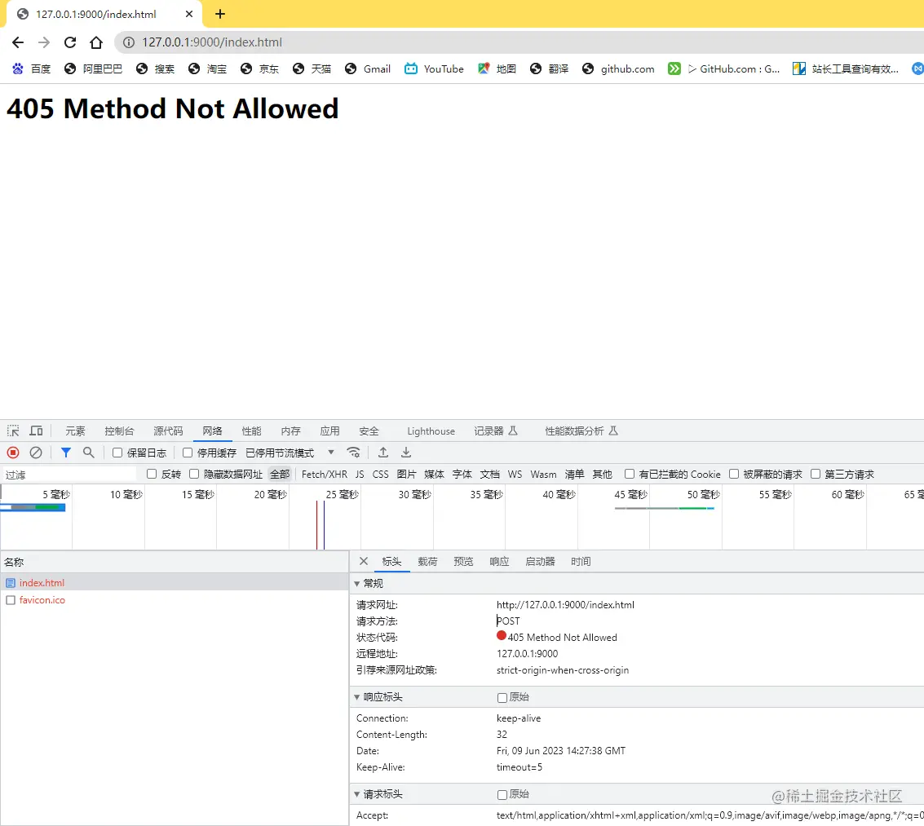
Task: Toggle 原始 checkbox for 请求标头
Action: 502,795
